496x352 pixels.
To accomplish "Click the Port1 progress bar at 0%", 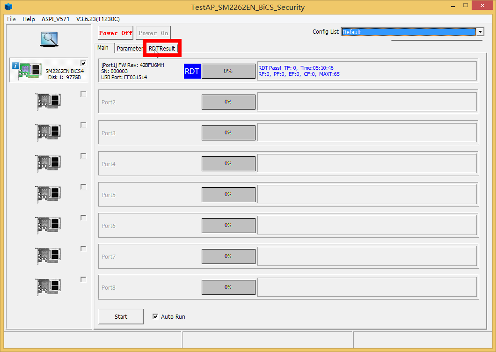I will tap(228, 71).
